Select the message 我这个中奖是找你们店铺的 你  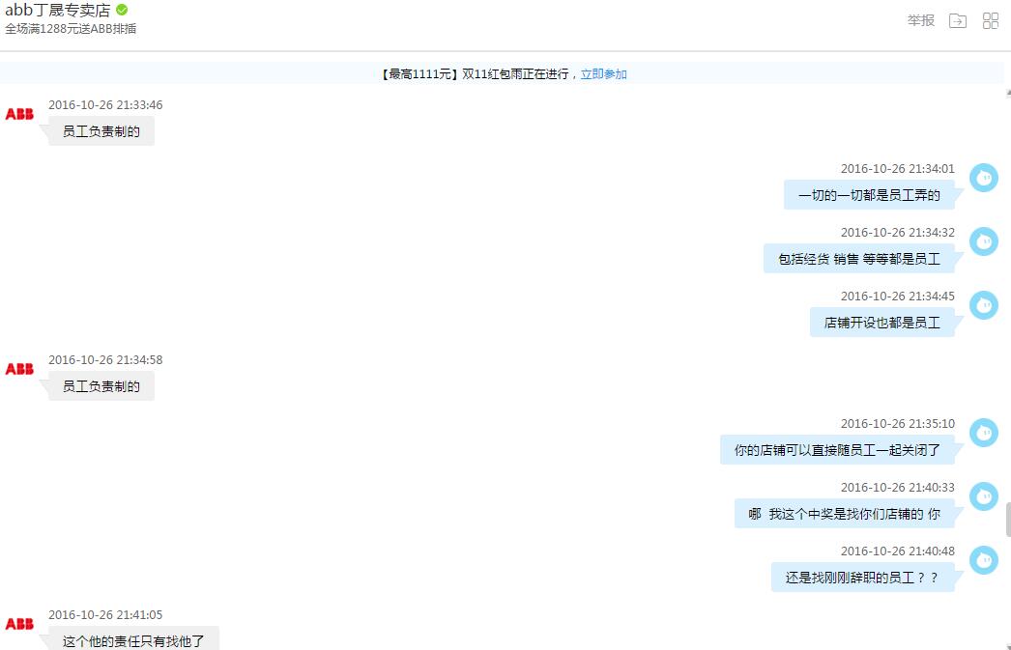tap(844, 514)
